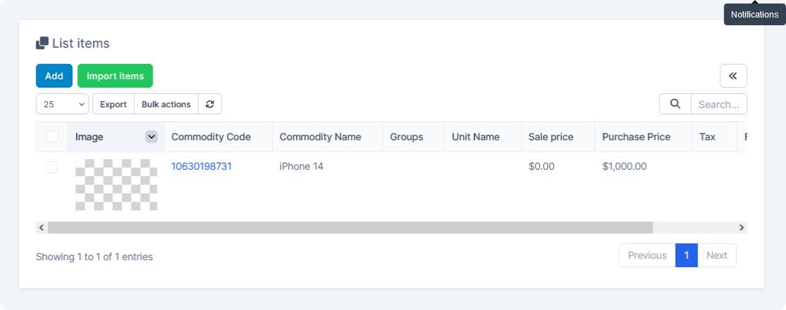Click the List items stack icon
This screenshot has height=310, width=786.
[x=42, y=43]
